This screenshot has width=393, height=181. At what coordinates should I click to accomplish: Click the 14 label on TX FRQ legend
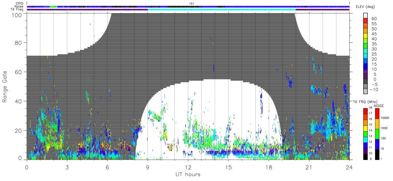[x=370, y=131]
